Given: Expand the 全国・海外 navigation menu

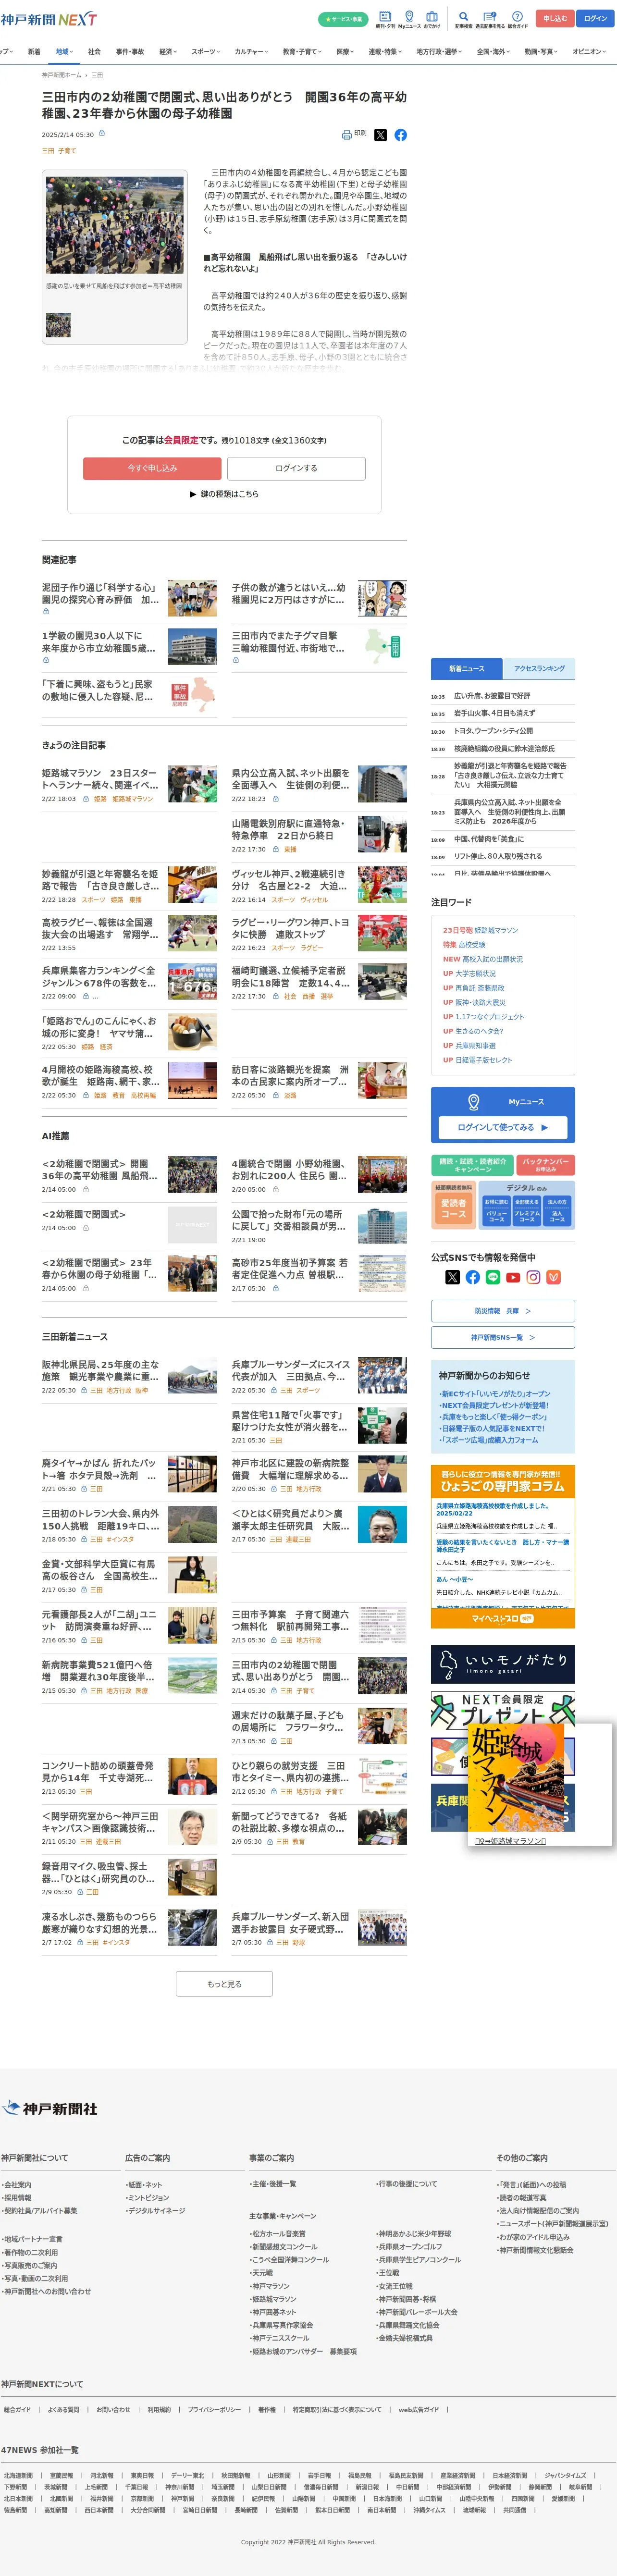Looking at the screenshot, I should (x=494, y=51).
